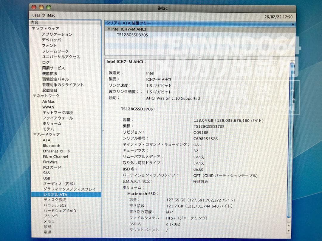Image resolution: width=322 pixels, height=241 pixels.
Task: Collapse the Intel ICH7-M AHCI tree triangle
Action: point(109,29)
